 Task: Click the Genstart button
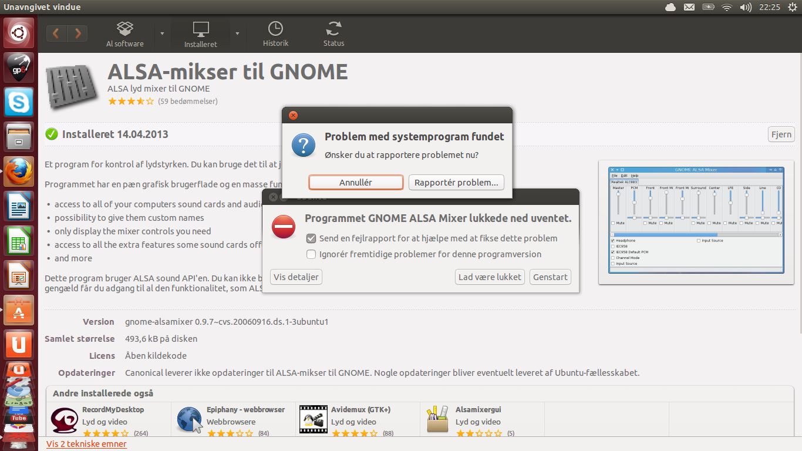(x=550, y=277)
